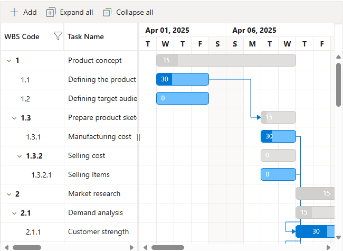This screenshot has height=251, width=343.
Task: Click the Expand all icon
Action: pos(51,12)
